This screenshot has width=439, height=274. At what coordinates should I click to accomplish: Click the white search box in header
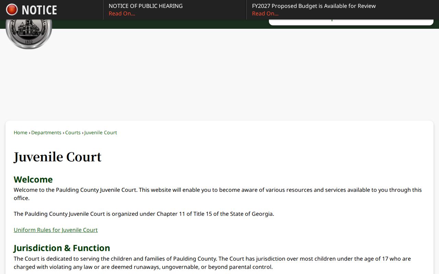(x=351, y=22)
